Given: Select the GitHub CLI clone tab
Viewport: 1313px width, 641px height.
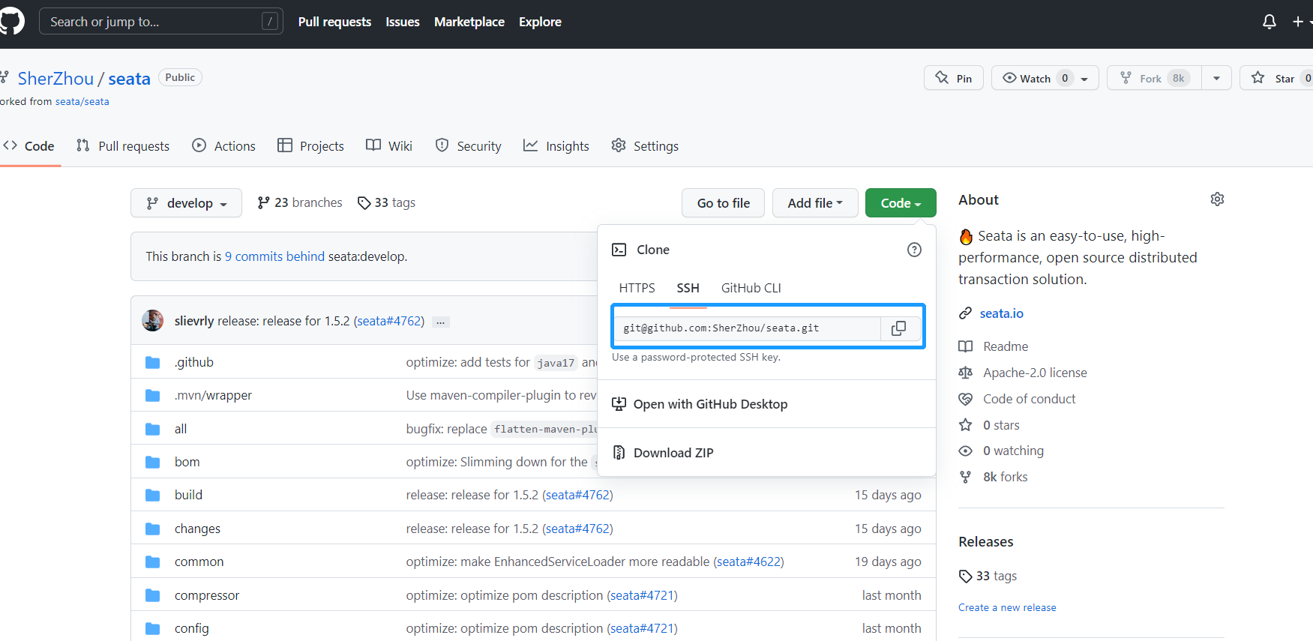Looking at the screenshot, I should [x=751, y=288].
